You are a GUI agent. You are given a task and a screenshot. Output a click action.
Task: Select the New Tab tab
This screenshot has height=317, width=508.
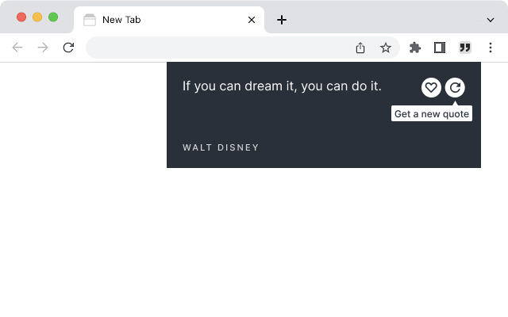pyautogui.click(x=169, y=20)
